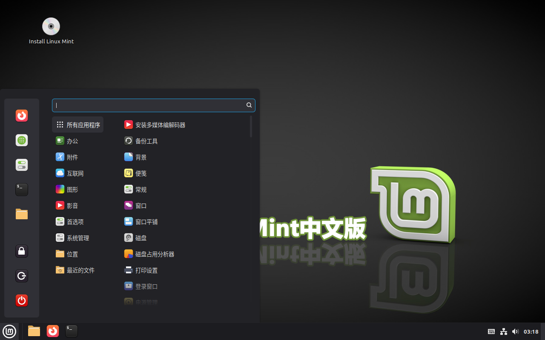Image resolution: width=545 pixels, height=340 pixels.
Task: Select the 互联网 category
Action: [78, 173]
